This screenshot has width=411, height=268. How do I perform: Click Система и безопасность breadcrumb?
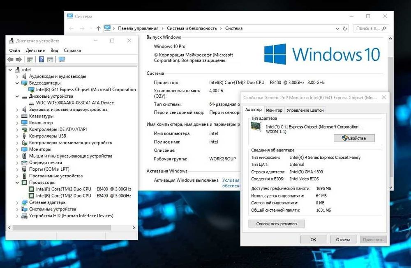192,28
